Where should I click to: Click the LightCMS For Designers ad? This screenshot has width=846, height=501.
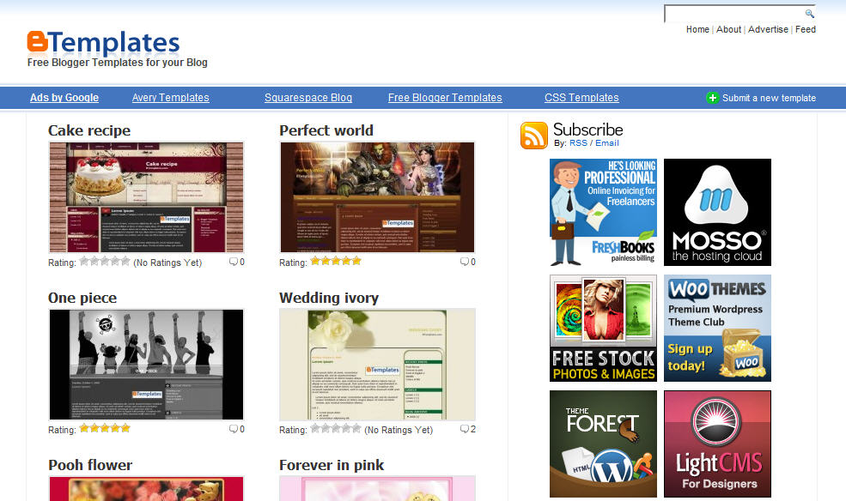point(717,444)
